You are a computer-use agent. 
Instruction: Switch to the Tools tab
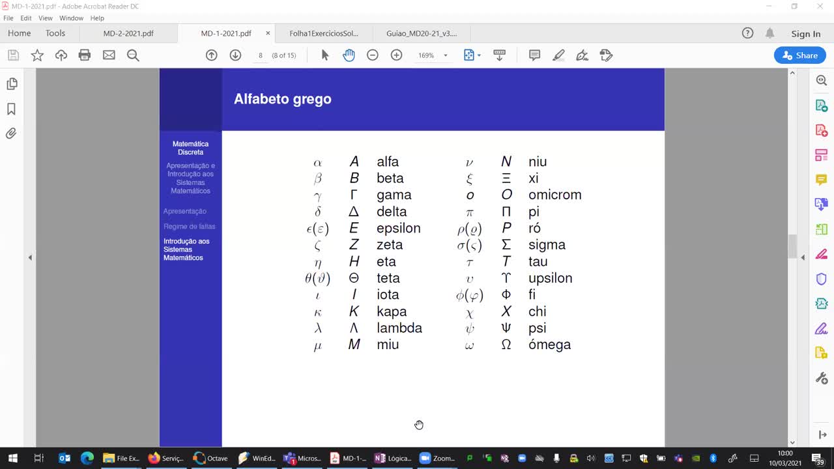click(55, 33)
